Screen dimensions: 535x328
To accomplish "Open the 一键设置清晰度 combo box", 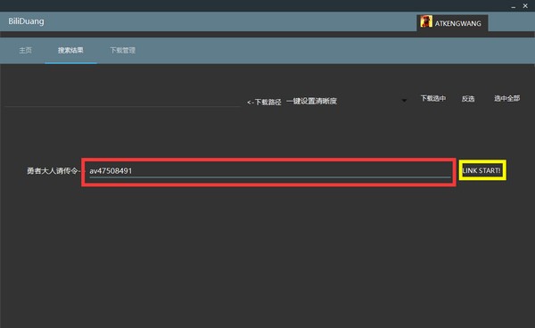I will (346, 101).
